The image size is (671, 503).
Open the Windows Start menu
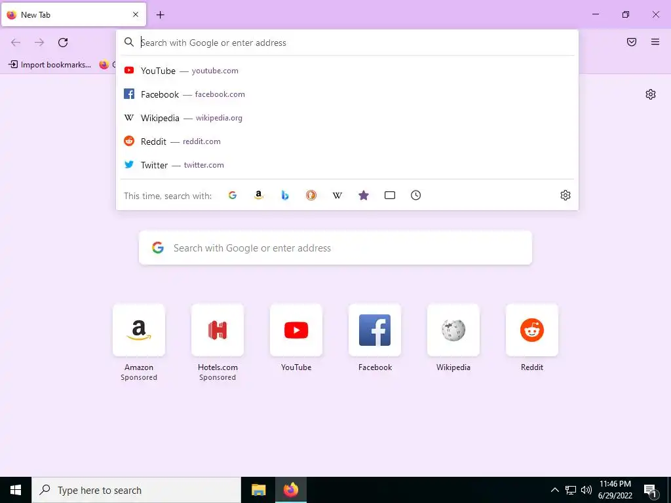pos(16,490)
